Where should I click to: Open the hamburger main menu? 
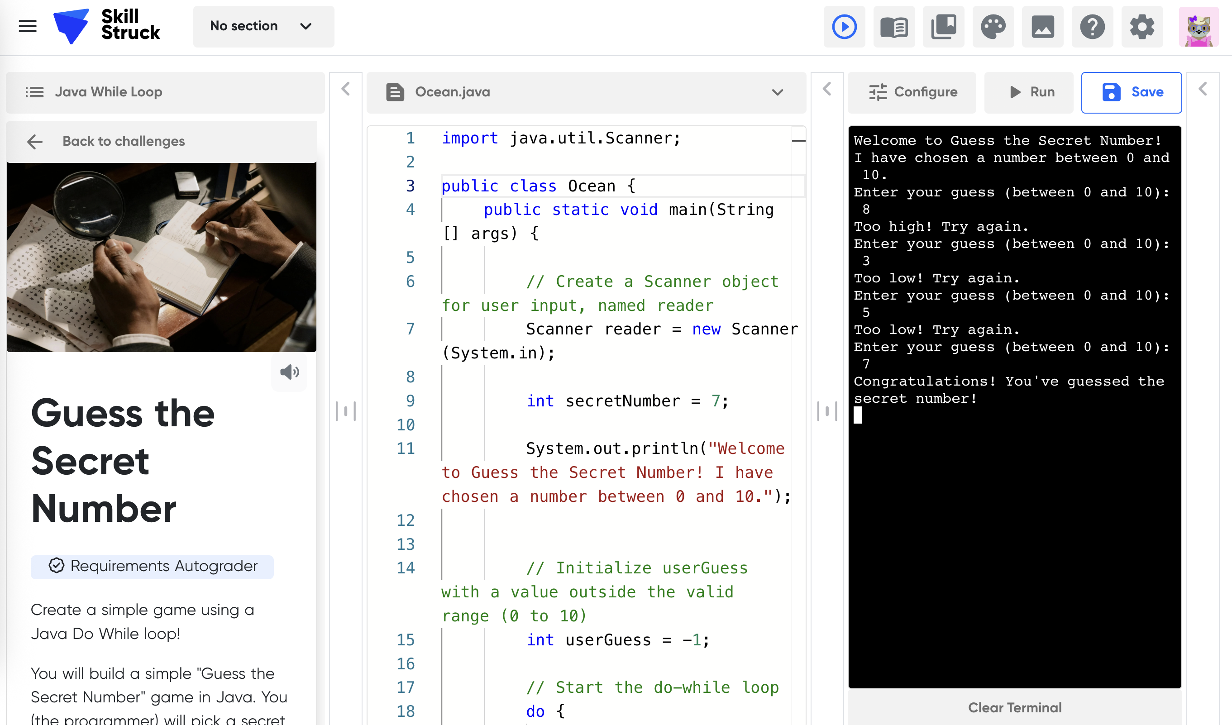click(x=27, y=26)
